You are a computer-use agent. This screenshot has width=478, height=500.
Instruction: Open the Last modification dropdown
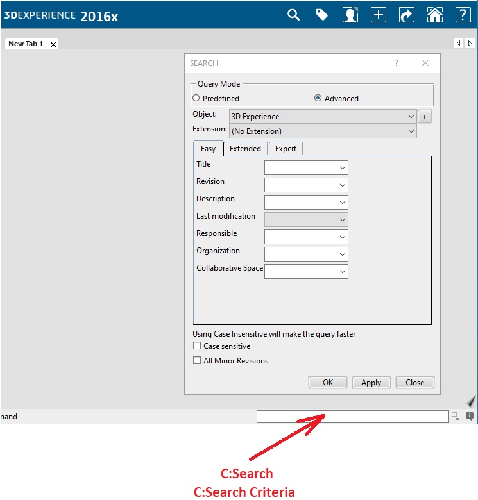tap(306, 219)
